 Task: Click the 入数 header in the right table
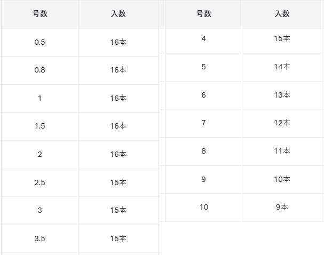(282, 14)
